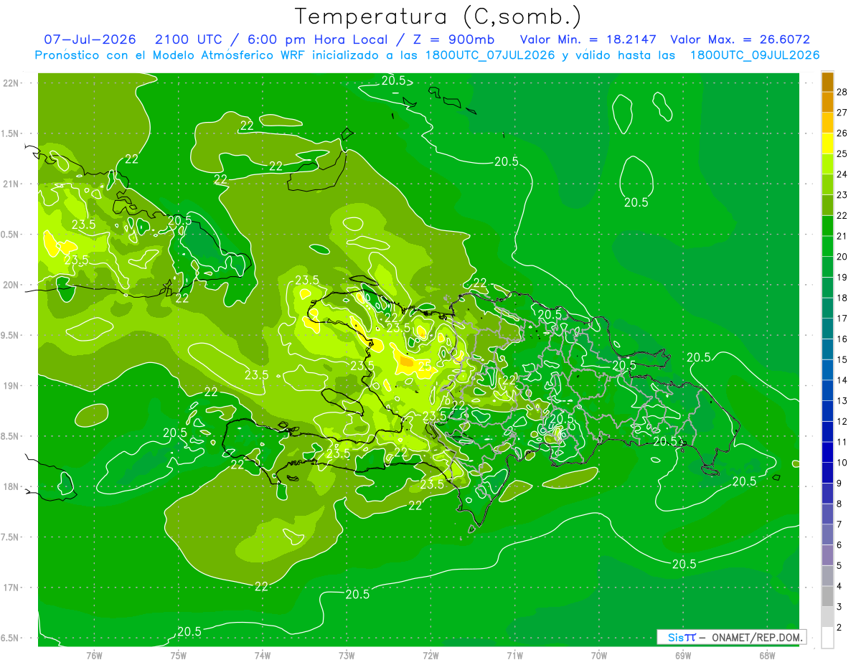Click the 73W longitude axis label

(347, 656)
